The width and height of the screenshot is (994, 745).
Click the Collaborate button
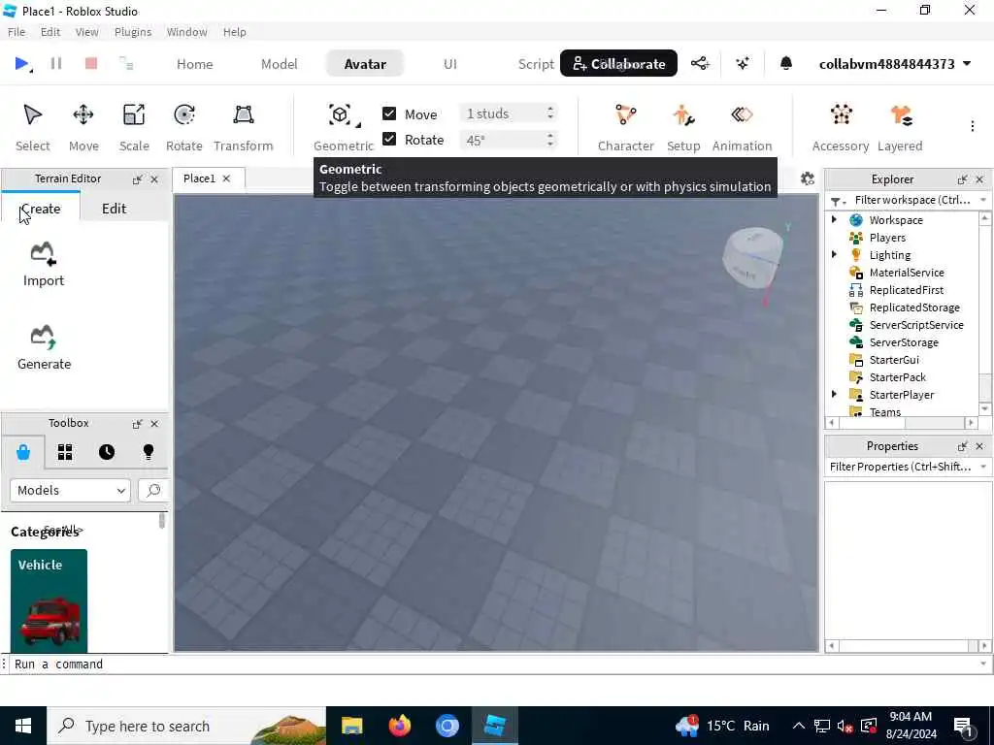(x=618, y=63)
